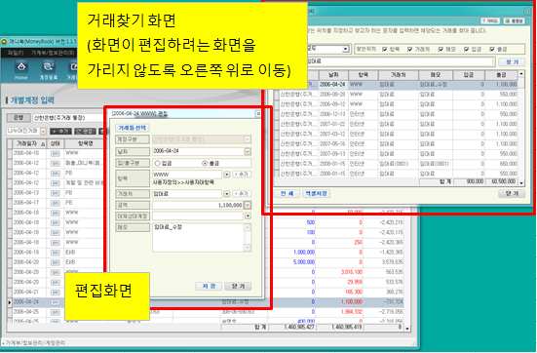Click the 3,016,100 amount in main table
Image resolution: width=537 pixels, height=353 pixels.
point(352,272)
